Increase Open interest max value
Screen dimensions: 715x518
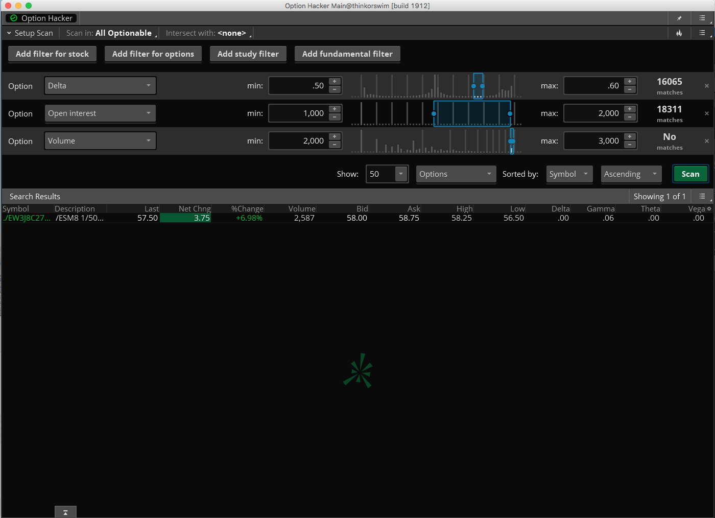coord(630,109)
